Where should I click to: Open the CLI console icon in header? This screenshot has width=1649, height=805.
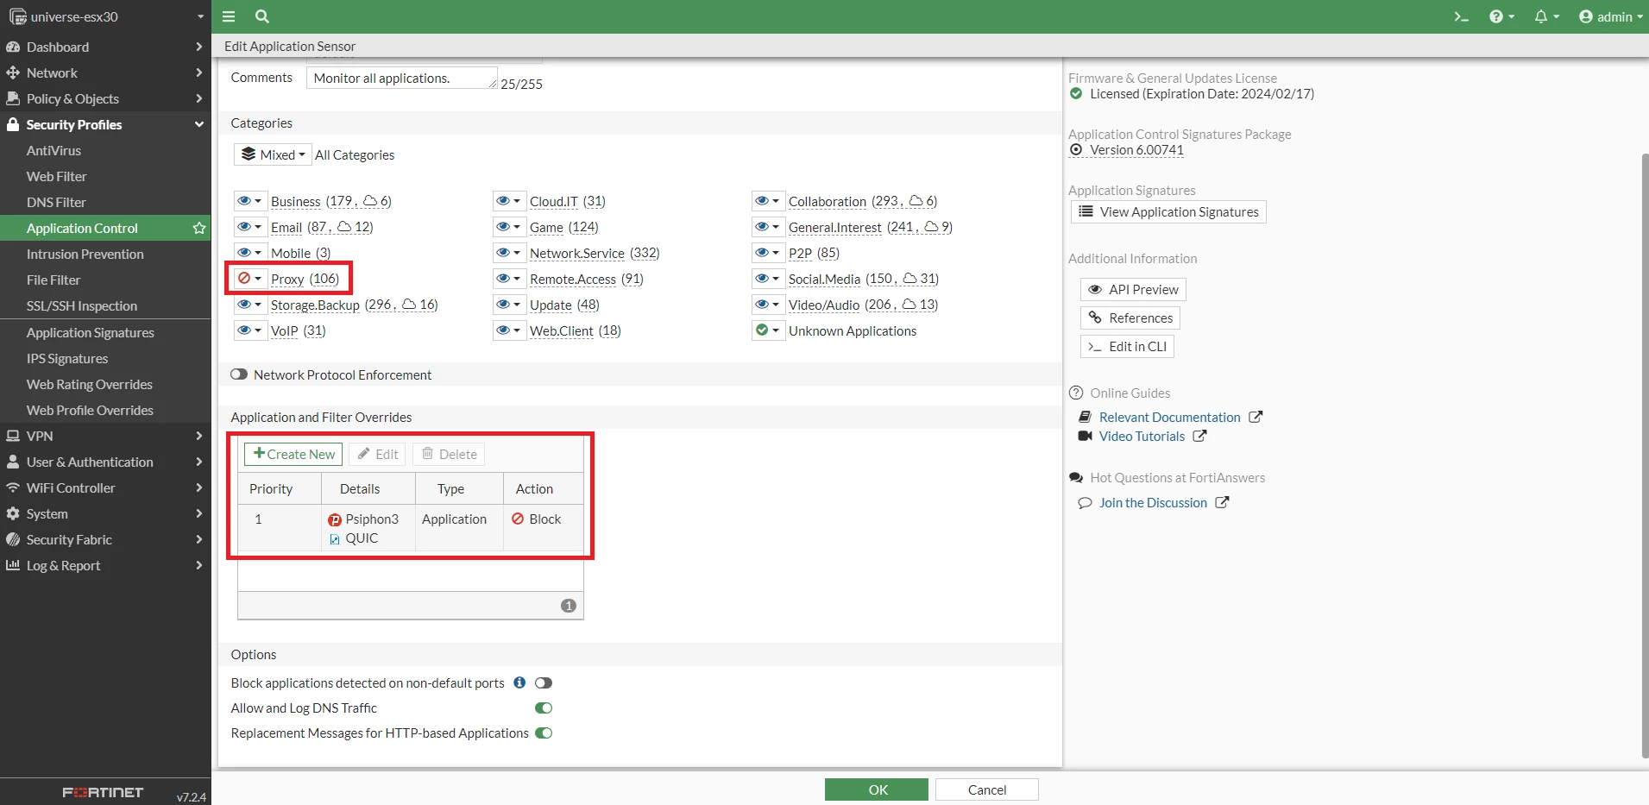tap(1461, 16)
